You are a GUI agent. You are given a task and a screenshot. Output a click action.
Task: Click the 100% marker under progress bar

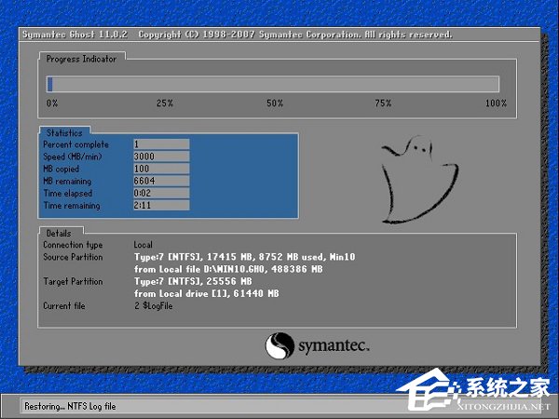point(496,102)
